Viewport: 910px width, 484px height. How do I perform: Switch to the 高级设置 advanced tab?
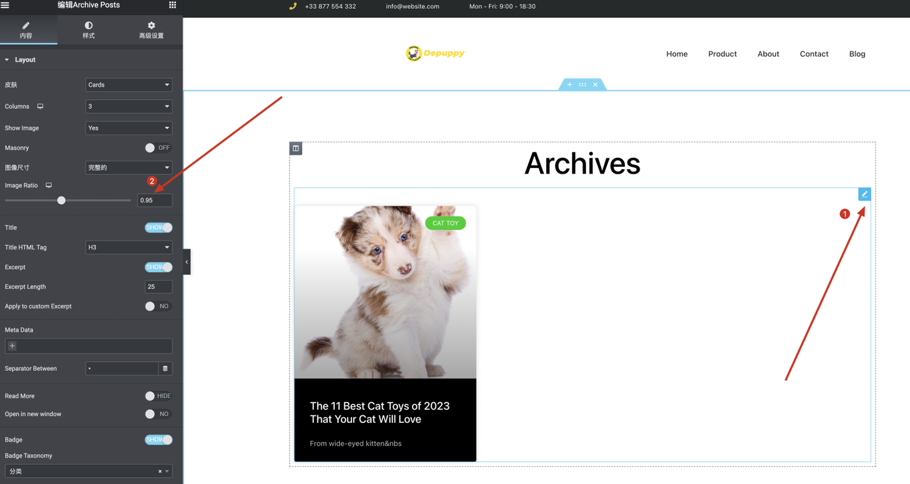(151, 30)
